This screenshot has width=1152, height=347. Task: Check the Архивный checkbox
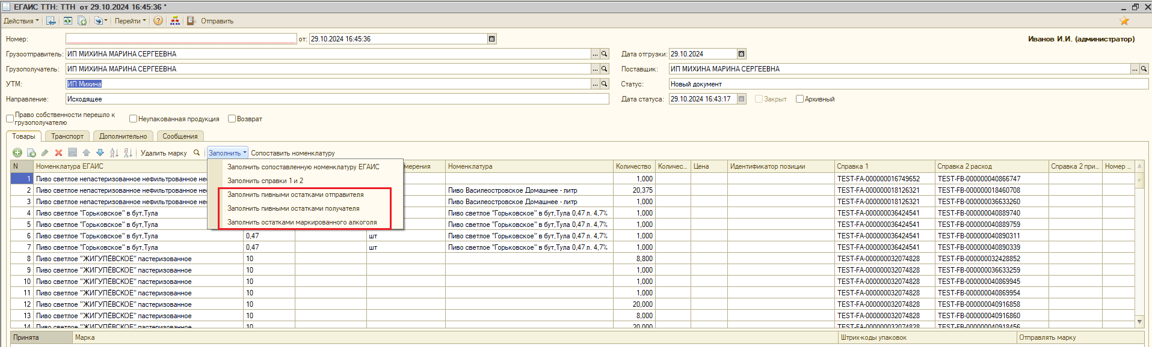[799, 99]
